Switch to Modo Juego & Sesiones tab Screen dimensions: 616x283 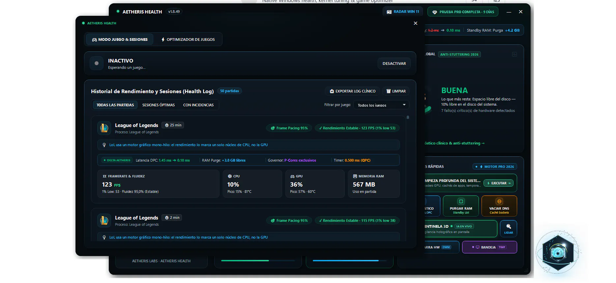120,39
